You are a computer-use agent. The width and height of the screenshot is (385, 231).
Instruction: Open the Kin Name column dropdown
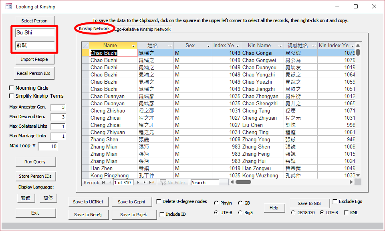[x=280, y=46]
